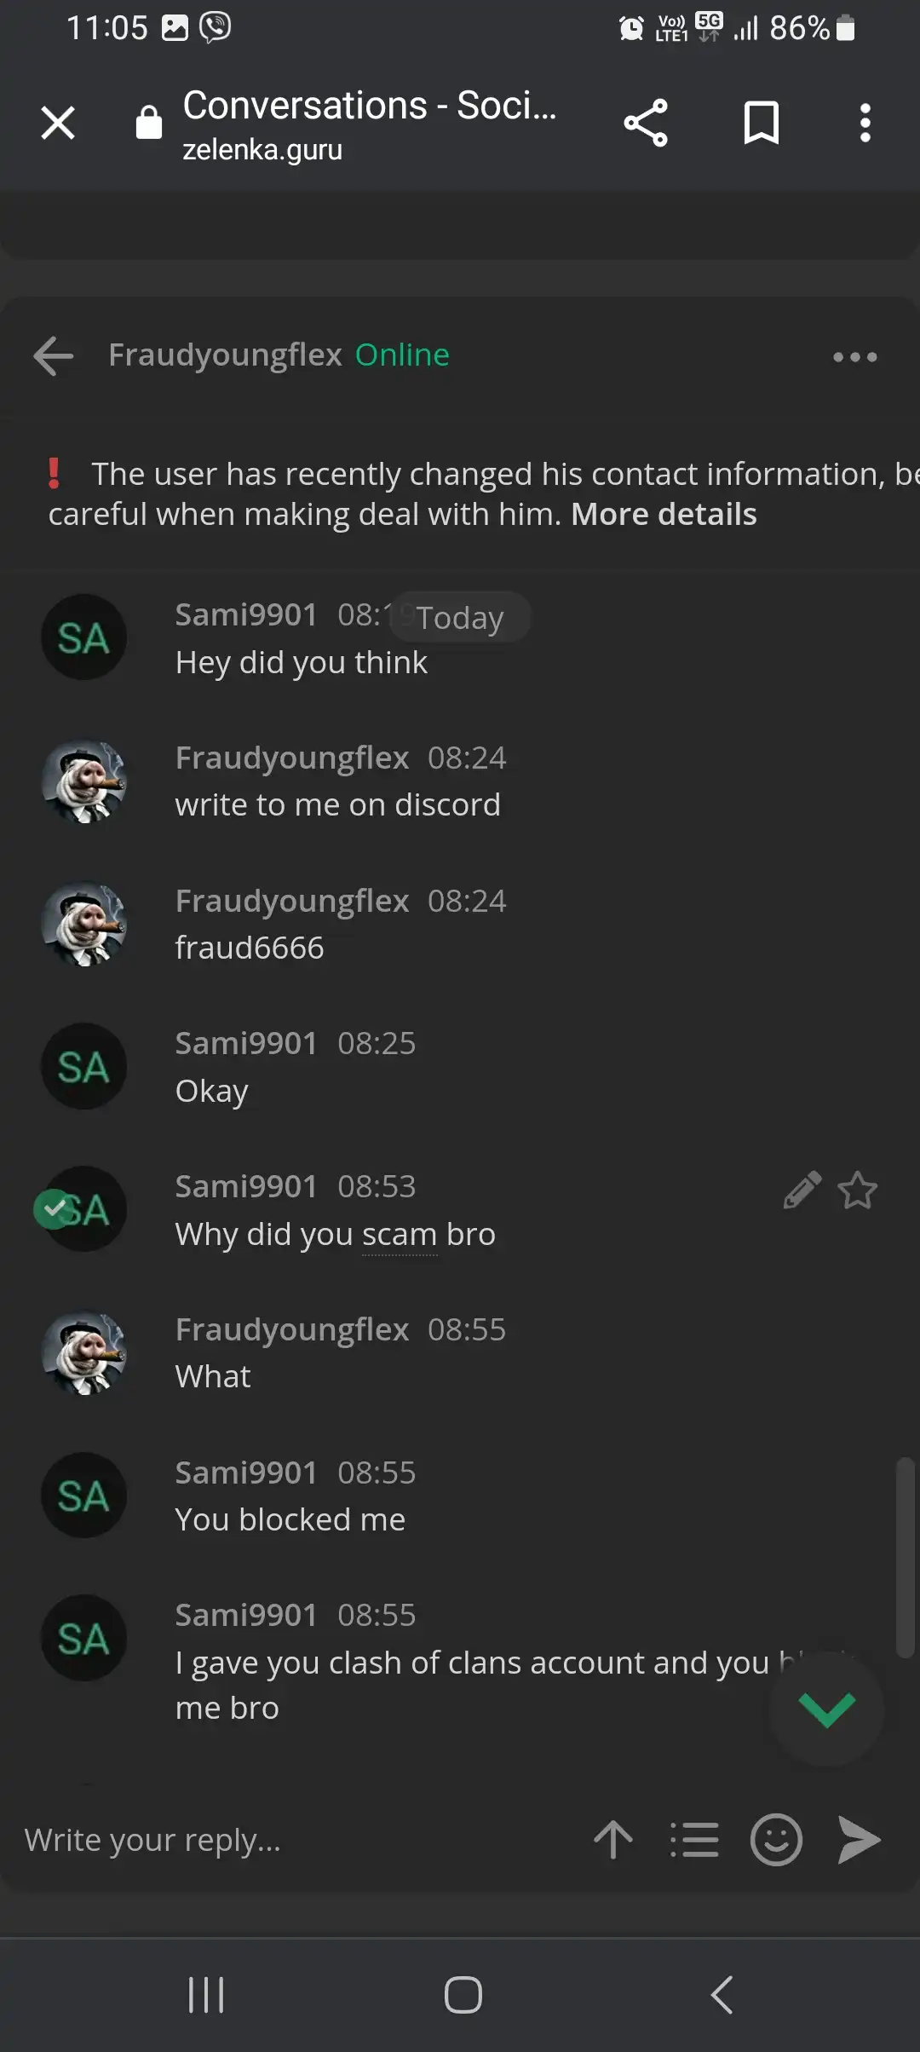The height and width of the screenshot is (2052, 920).
Task: Click the chat scrollbar handle
Action: coord(905,1557)
